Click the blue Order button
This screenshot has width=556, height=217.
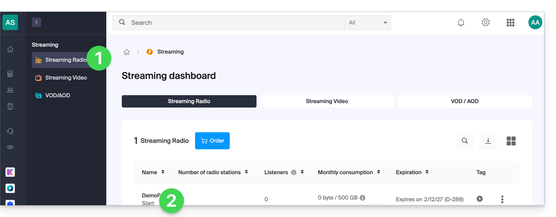coord(212,141)
